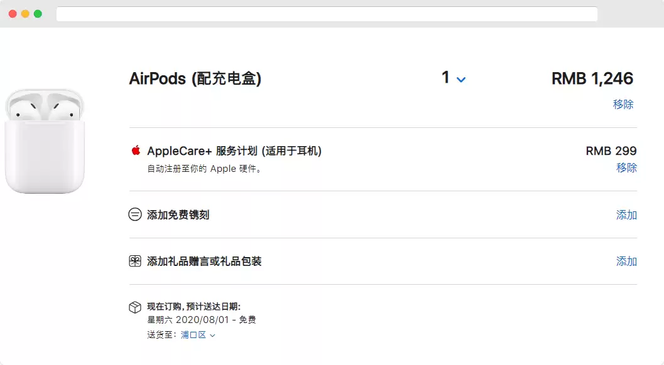Click the RMB 1,246 price
Viewport: 664px width, 365px height.
pyautogui.click(x=592, y=78)
